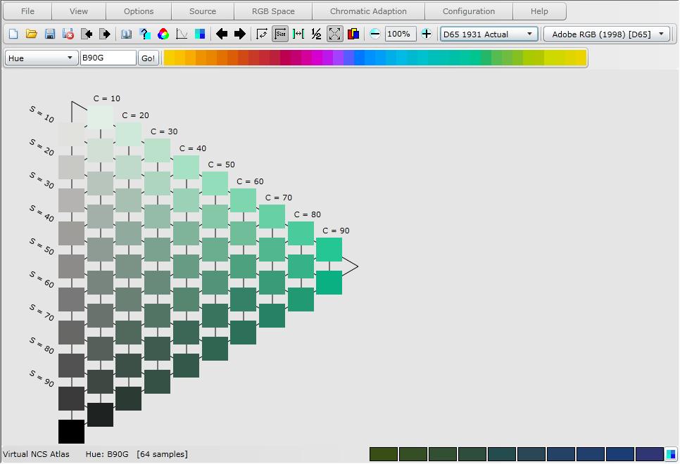Click the cyan and blue squares toolbar icon

pyautogui.click(x=199, y=34)
